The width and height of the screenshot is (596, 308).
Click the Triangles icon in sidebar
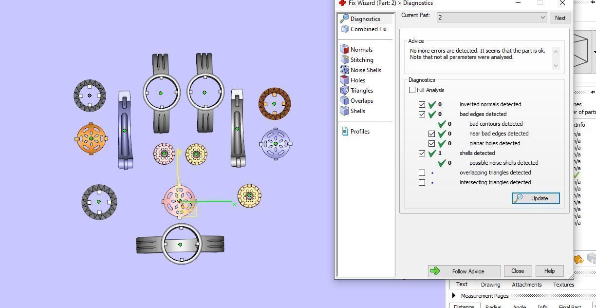(344, 91)
